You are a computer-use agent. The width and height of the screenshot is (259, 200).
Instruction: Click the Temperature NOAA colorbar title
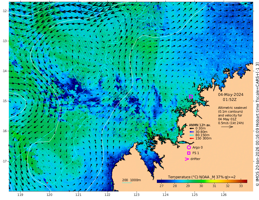point(202,177)
